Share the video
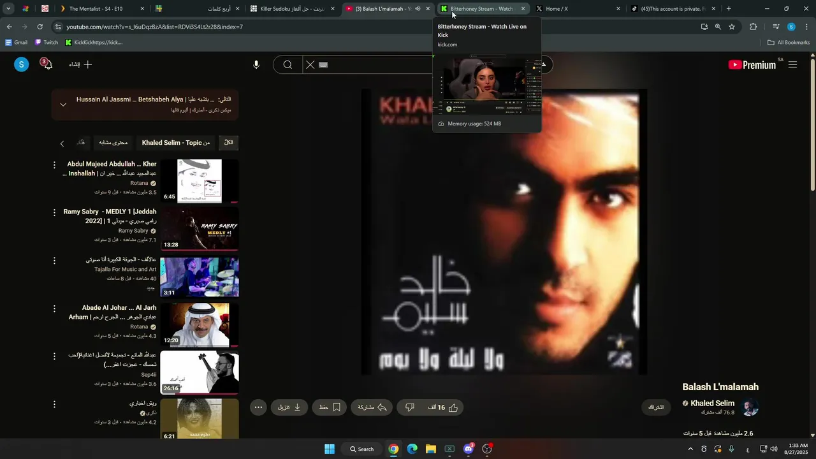 [372, 407]
